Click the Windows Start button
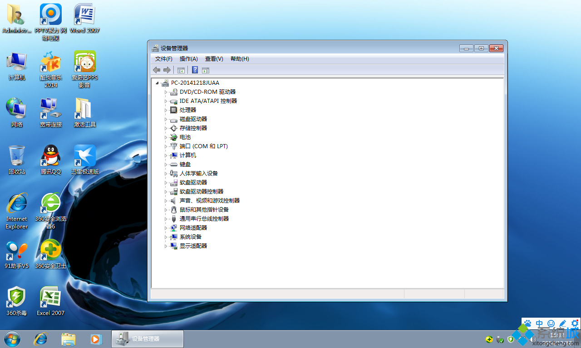Viewport: 581px width, 348px height. tap(11, 339)
